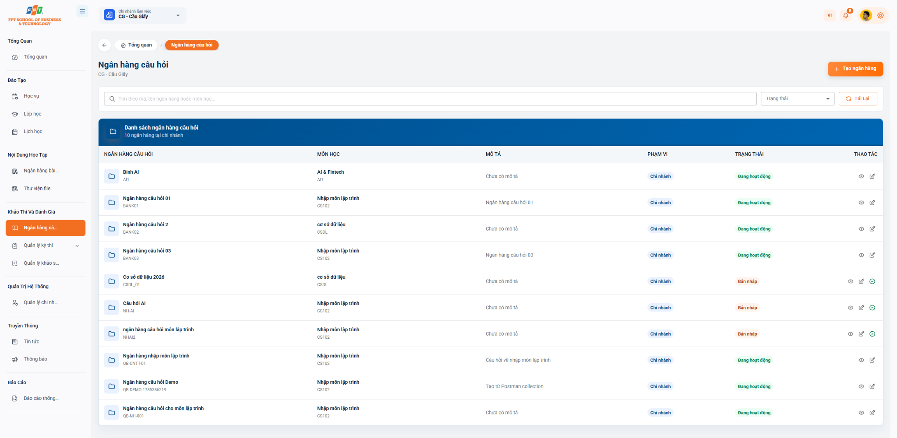View NHAI2 bank via eye icon
The width and height of the screenshot is (897, 438).
tap(850, 334)
